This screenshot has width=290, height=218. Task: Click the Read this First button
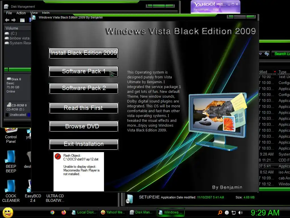[84, 108]
